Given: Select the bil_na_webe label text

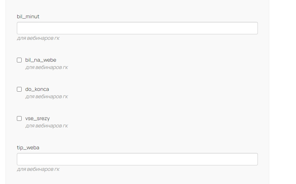Looking at the screenshot, I should click(x=41, y=60).
